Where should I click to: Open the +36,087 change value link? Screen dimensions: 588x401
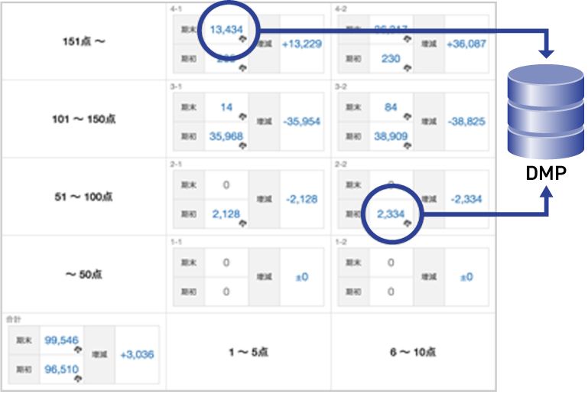coord(466,44)
